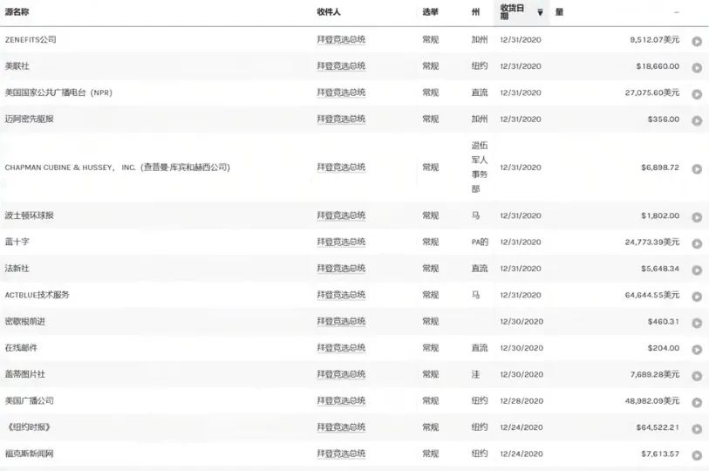Image resolution: width=709 pixels, height=471 pixels.
Task: Open 拜登竞选总统 link in 迈阿密先驱报 row
Action: pos(341,119)
